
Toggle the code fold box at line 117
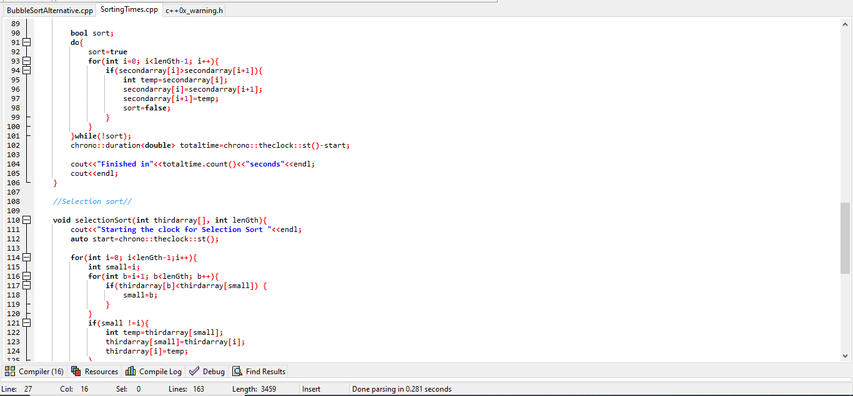[x=25, y=285]
